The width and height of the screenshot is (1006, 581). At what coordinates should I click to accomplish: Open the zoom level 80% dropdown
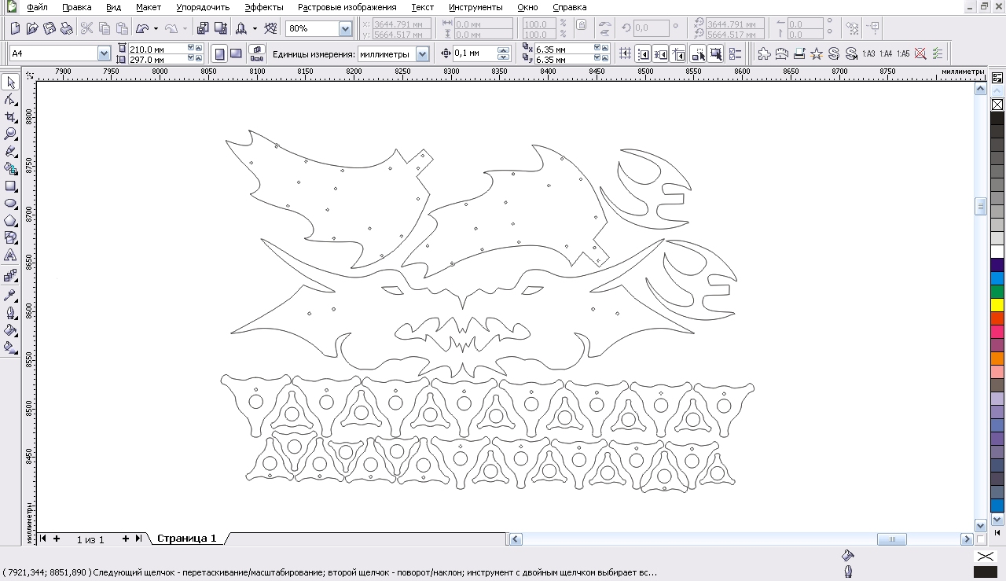pos(345,29)
